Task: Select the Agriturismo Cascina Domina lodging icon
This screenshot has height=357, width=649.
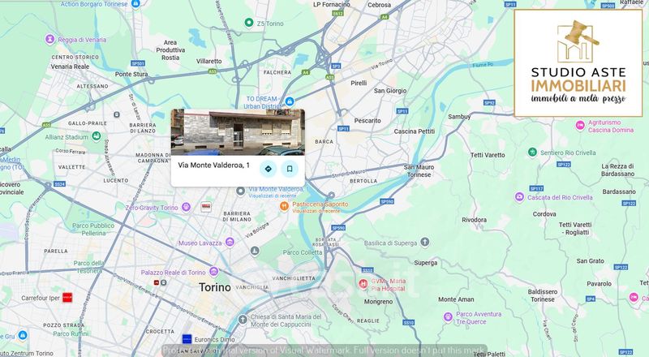Action: [580, 125]
